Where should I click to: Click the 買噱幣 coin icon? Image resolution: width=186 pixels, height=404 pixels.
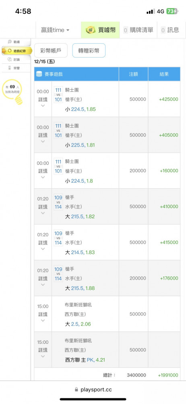pos(91,30)
